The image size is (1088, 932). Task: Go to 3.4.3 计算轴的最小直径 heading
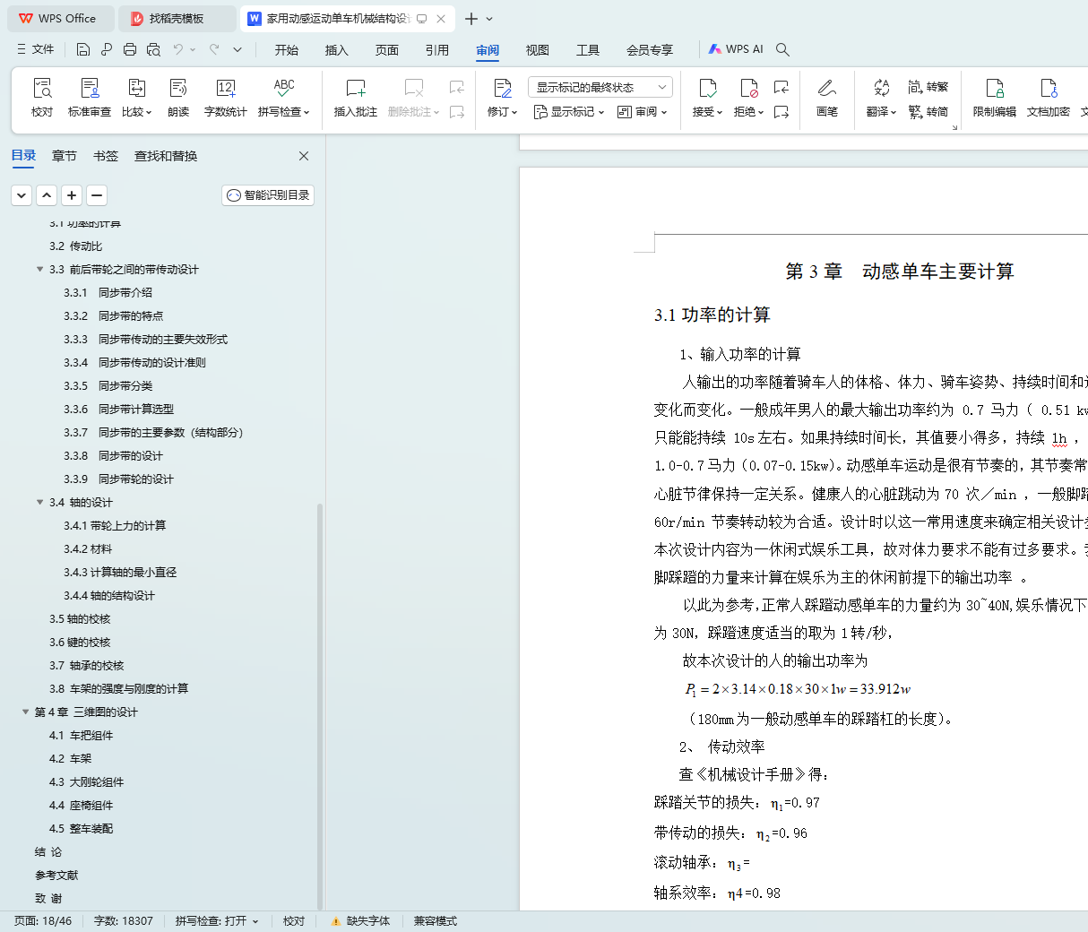coord(120,572)
